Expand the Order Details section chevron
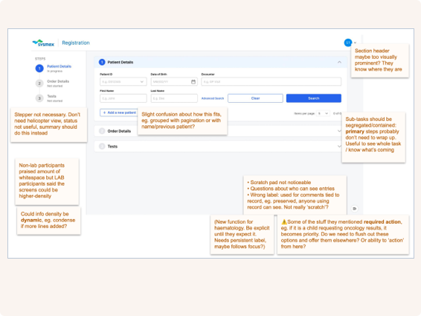This screenshot has width=421, height=316. pos(339,131)
